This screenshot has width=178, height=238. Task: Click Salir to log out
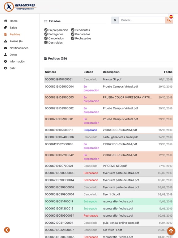click(x=13, y=68)
